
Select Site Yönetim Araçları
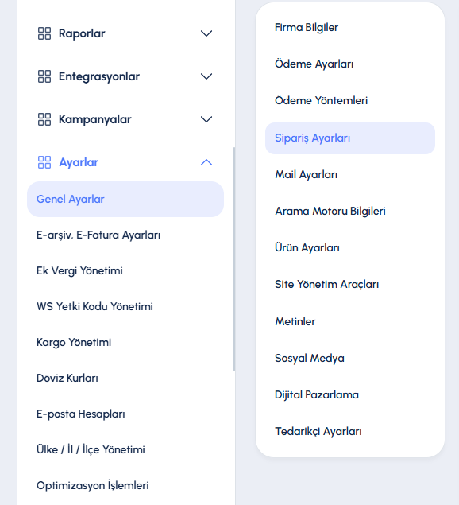point(327,285)
